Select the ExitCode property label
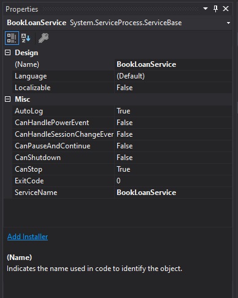 [x=29, y=181]
